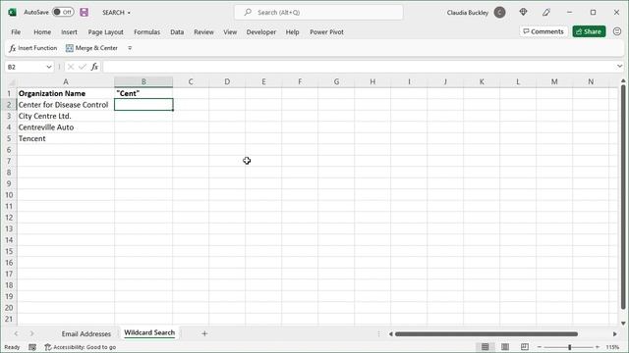Select column A header
The image size is (629, 353).
point(66,82)
